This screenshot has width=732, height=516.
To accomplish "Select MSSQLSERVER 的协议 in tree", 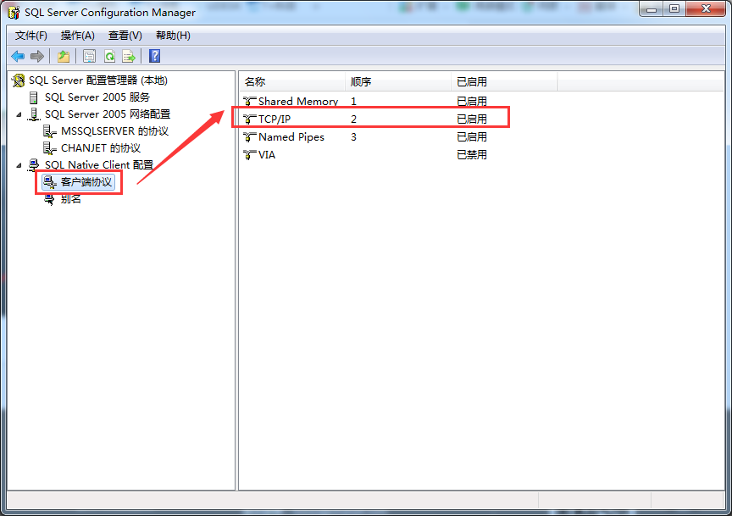I will coord(114,130).
